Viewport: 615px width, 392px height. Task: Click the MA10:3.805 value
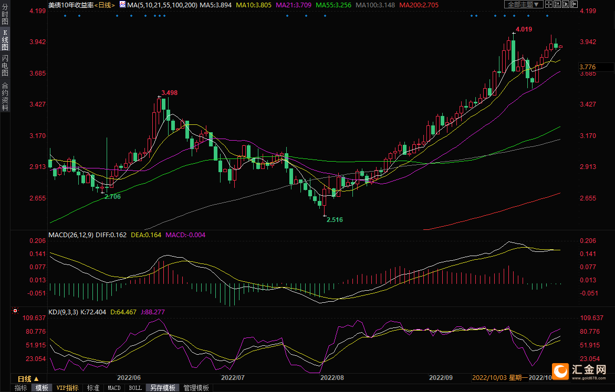pyautogui.click(x=253, y=5)
